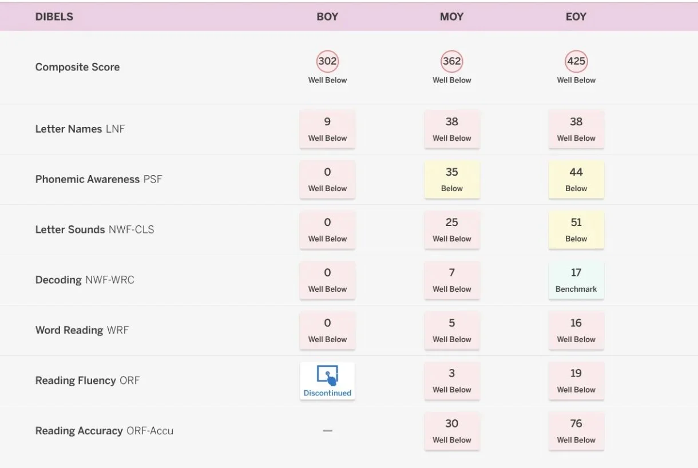Open Phonemic Awareness EOY score 44 card

click(576, 179)
